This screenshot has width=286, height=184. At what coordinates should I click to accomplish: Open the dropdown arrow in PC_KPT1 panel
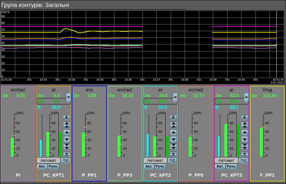[68, 97]
